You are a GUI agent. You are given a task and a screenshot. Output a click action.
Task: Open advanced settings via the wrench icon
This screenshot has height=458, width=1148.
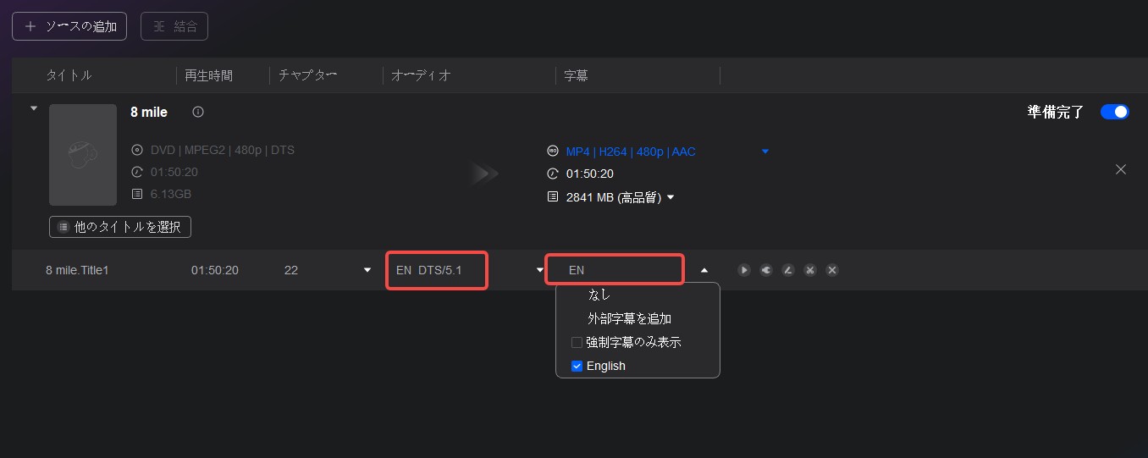[766, 270]
